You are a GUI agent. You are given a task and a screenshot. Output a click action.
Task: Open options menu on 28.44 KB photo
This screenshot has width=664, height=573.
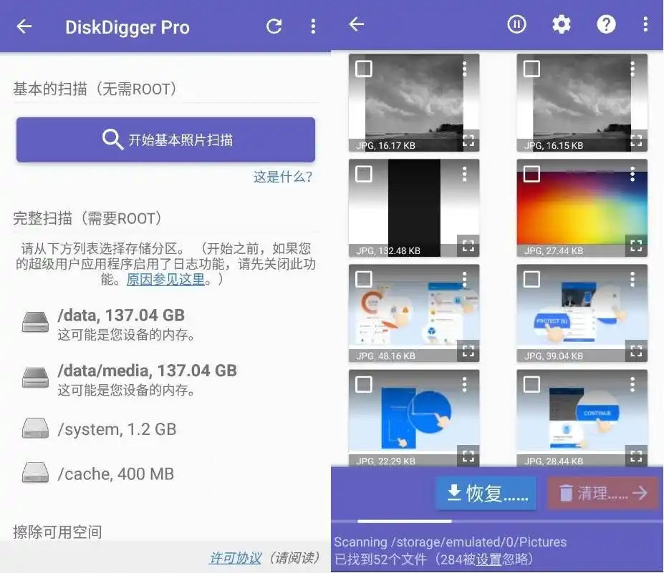pyautogui.click(x=632, y=384)
